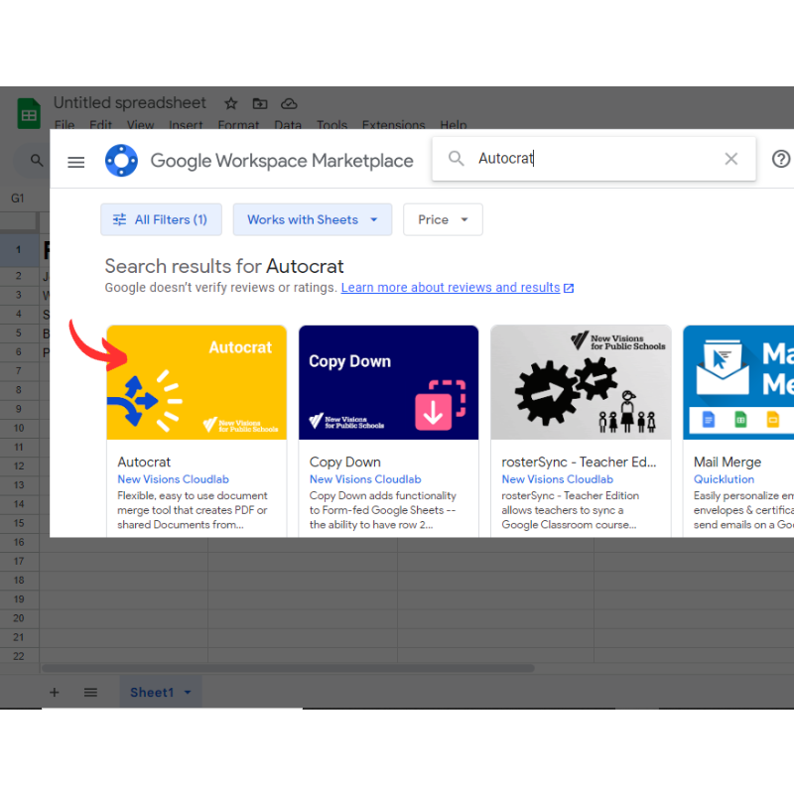
Task: Click the Move to folder icon
Action: 260,104
